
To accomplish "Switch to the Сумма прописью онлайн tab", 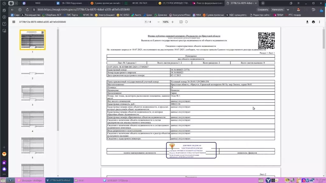I will click(106, 3).
